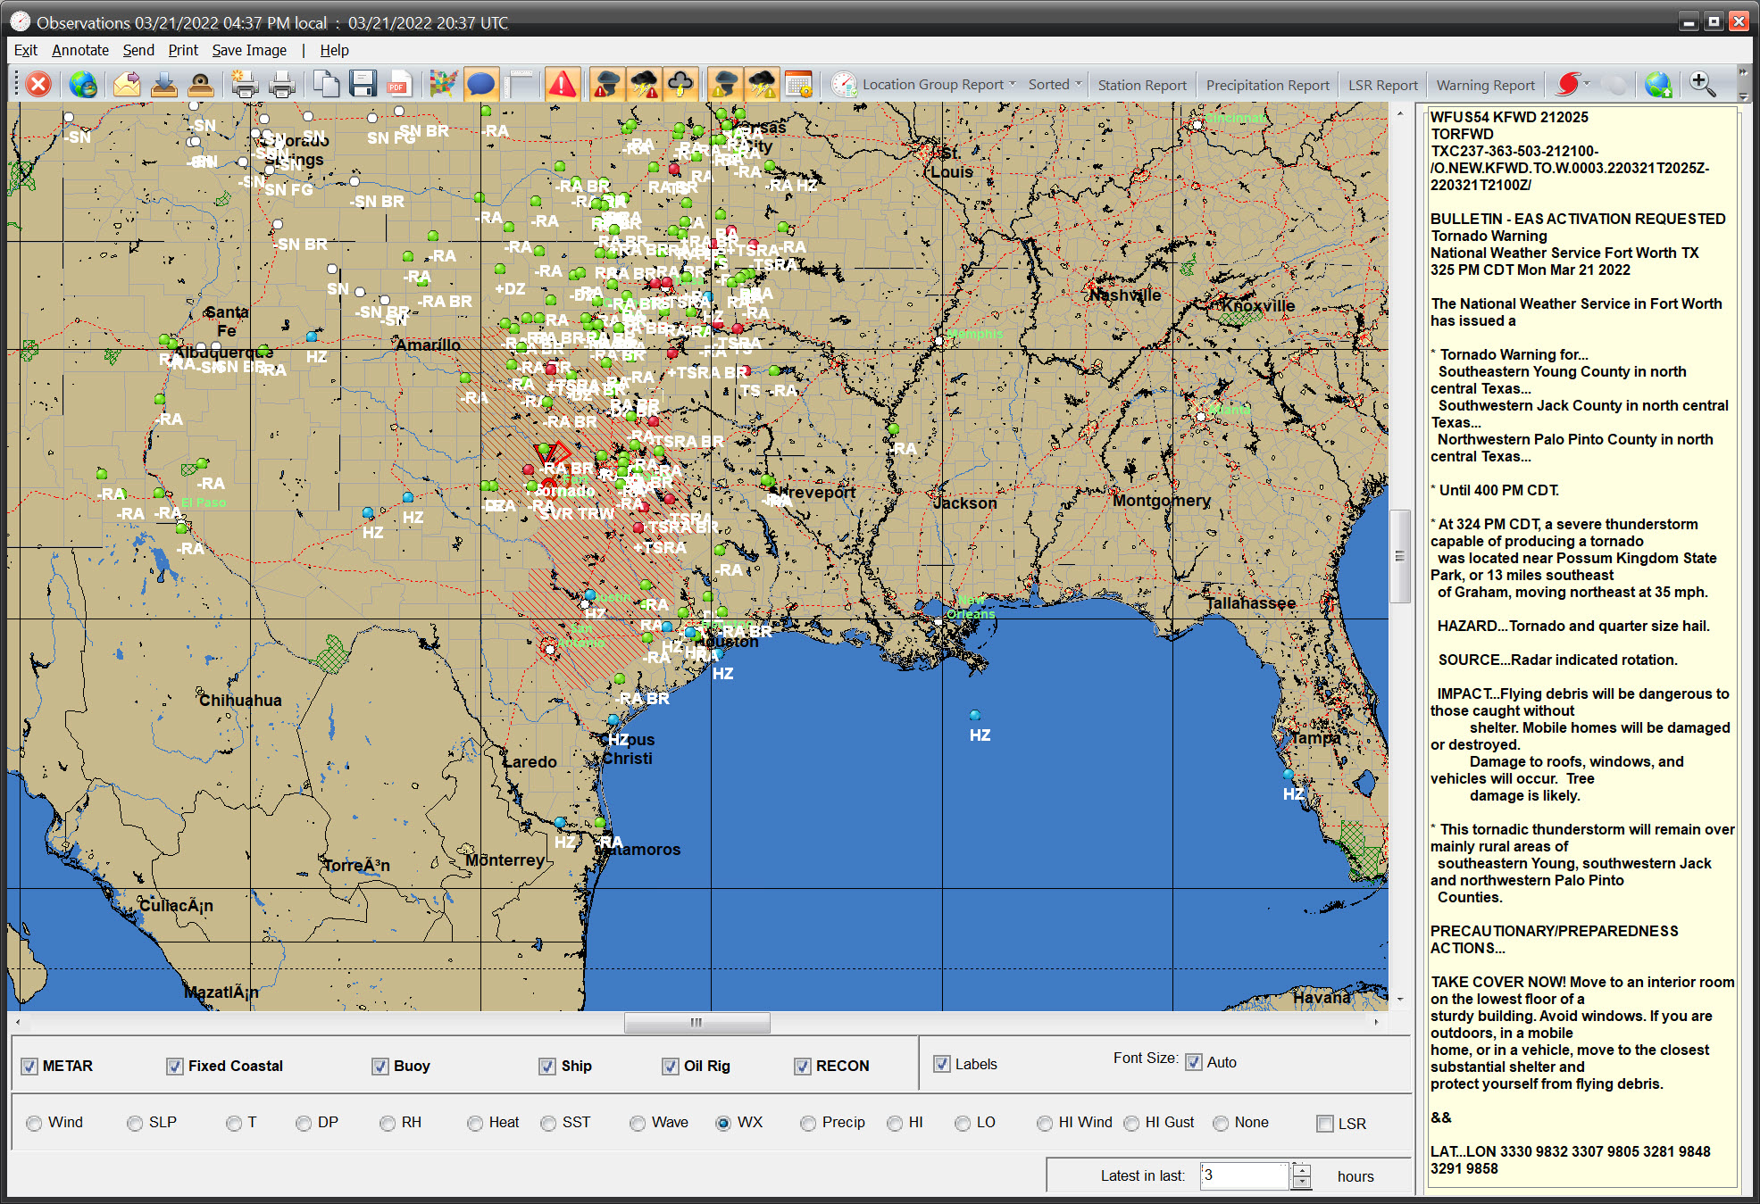Click the calendar with gear icon
Image resolution: width=1760 pixels, height=1204 pixels.
798,85
